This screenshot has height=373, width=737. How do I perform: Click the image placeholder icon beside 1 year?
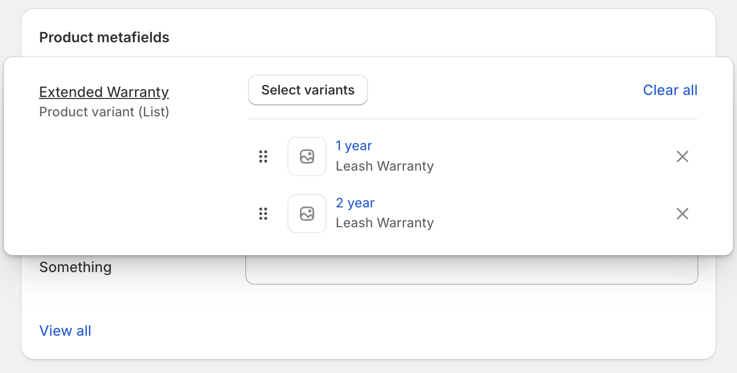point(307,157)
